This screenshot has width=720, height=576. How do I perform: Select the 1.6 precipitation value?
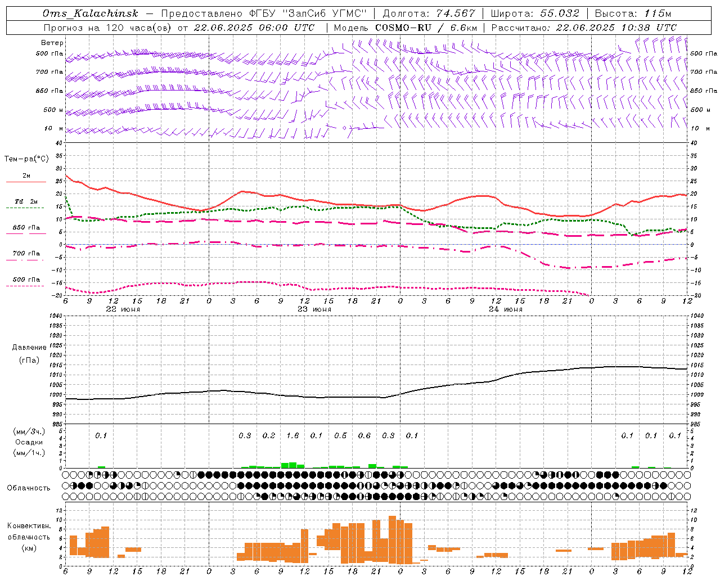[x=292, y=436]
